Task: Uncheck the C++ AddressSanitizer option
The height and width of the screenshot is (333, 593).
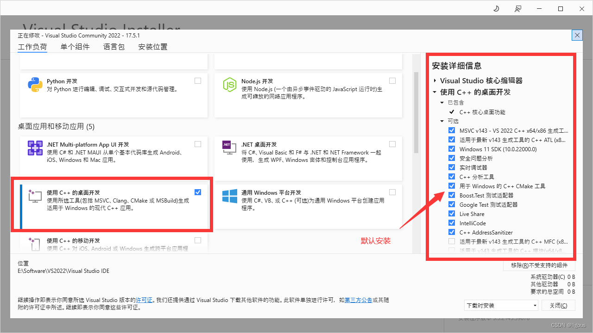Action: (x=452, y=232)
